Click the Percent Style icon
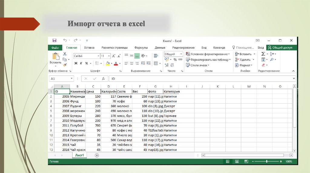Image resolution: width=310 pixels, height=173 pixels. click(175, 60)
